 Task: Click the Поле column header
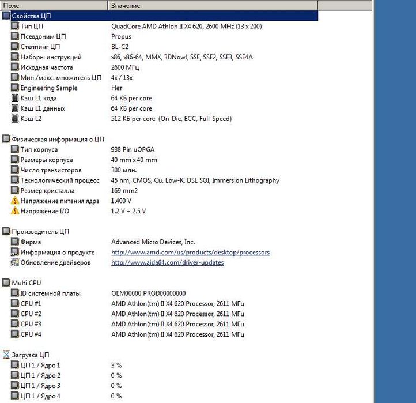point(54,5)
